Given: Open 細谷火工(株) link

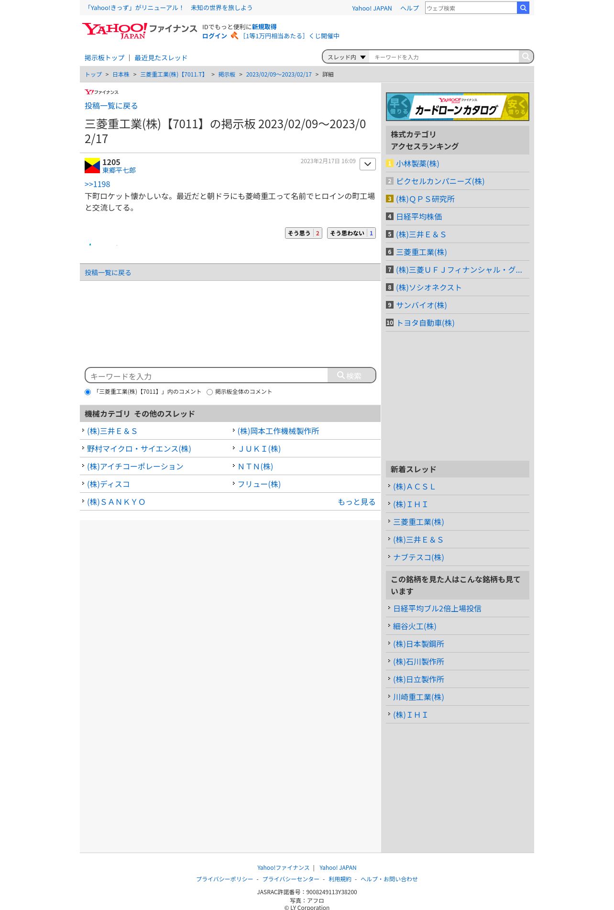Looking at the screenshot, I should coord(415,626).
